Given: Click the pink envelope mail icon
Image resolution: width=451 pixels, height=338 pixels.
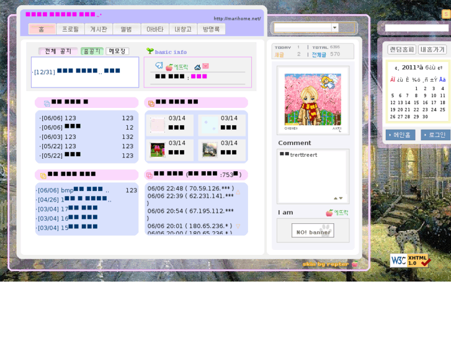Looking at the screenshot, I should (x=205, y=66).
